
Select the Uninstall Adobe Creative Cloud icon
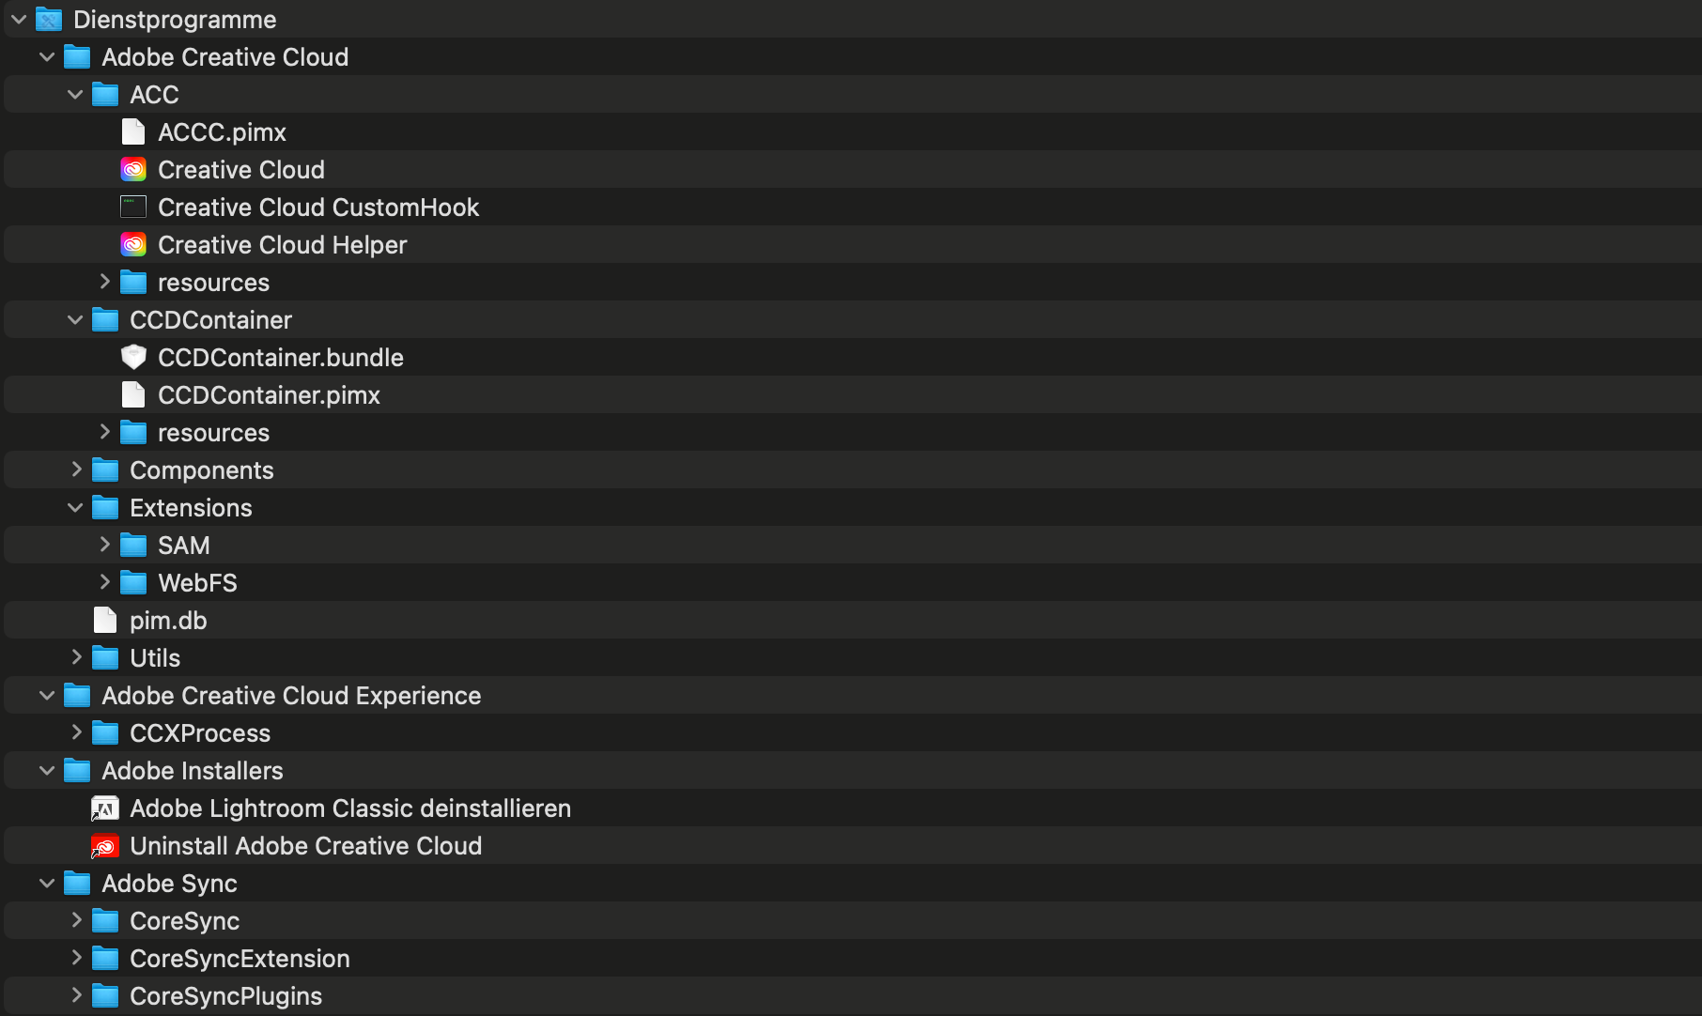tap(104, 846)
